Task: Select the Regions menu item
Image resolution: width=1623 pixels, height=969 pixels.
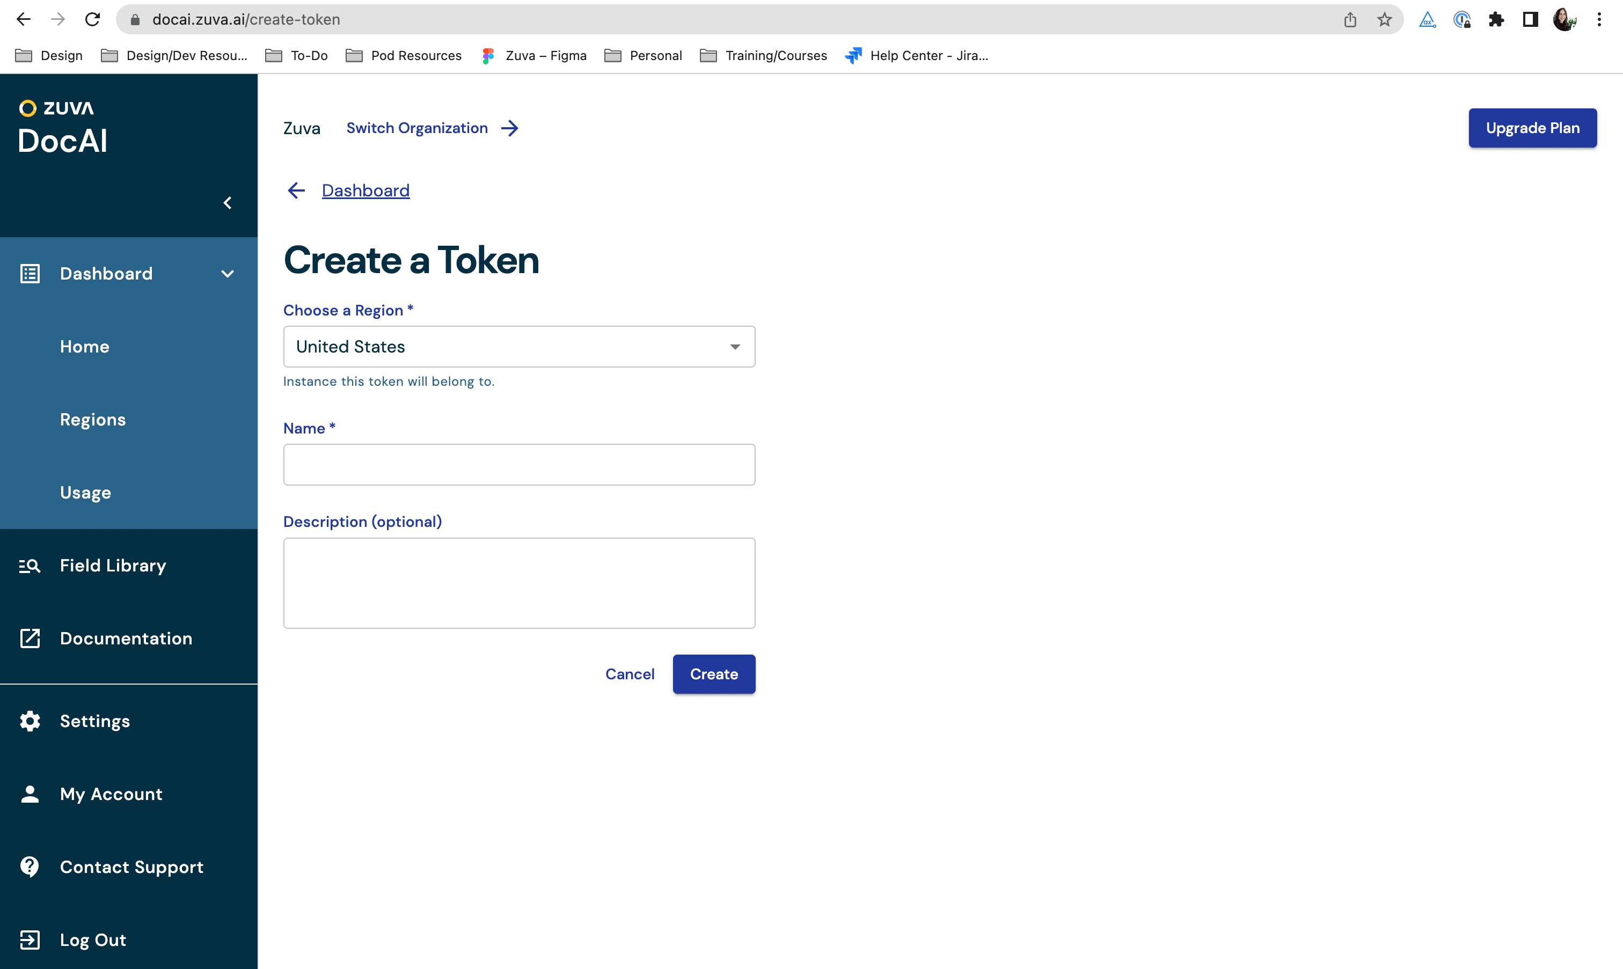Action: (x=92, y=419)
